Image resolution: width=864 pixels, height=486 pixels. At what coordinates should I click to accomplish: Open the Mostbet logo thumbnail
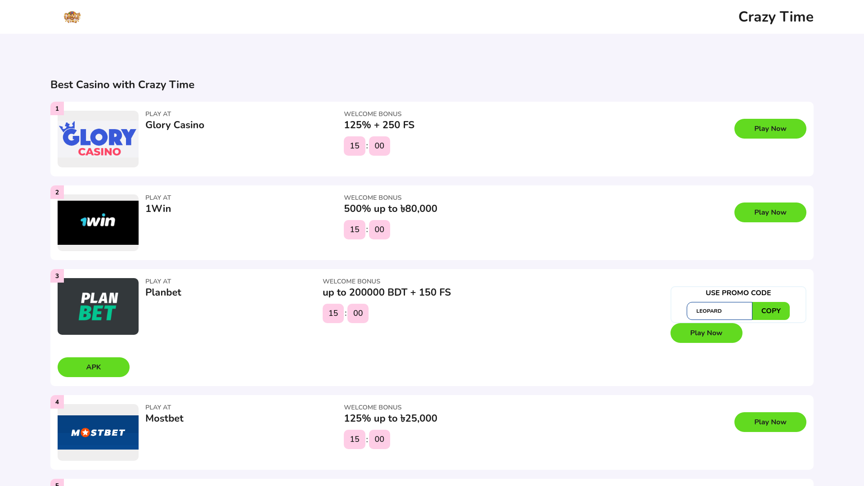point(98,432)
